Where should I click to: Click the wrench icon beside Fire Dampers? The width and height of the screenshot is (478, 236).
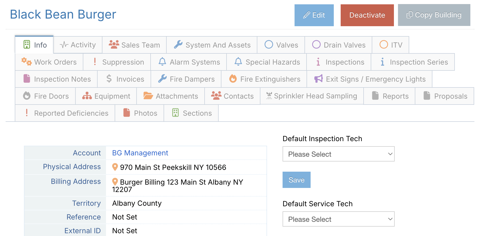pyautogui.click(x=162, y=79)
